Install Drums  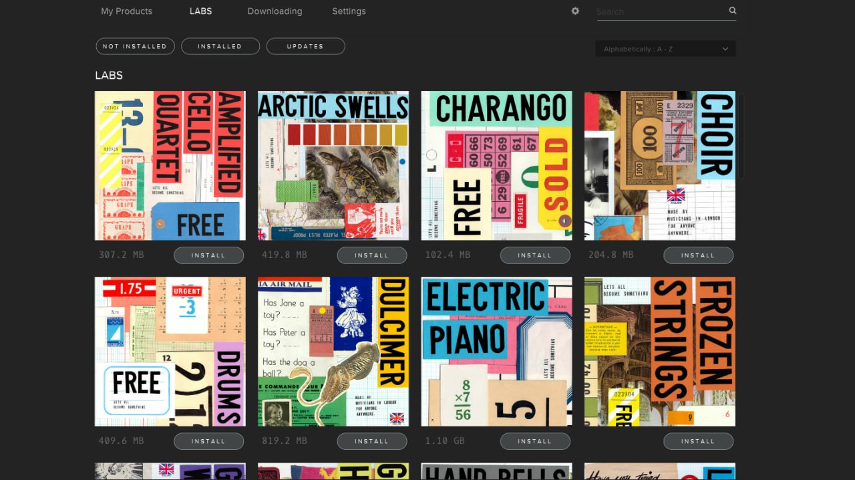[x=208, y=441]
